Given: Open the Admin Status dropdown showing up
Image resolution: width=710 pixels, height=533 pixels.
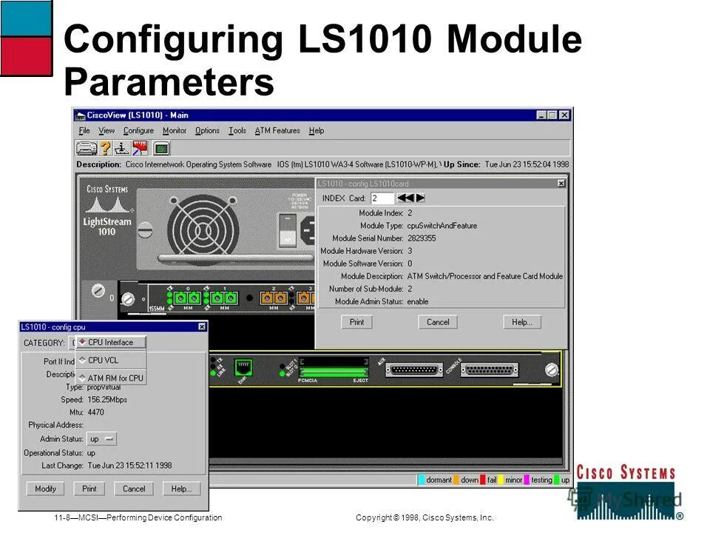Looking at the screenshot, I should (x=102, y=439).
